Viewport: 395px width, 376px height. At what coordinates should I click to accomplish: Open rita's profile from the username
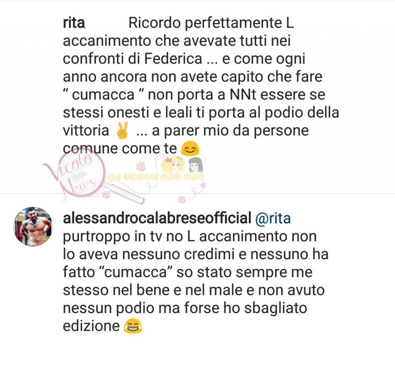point(74,23)
